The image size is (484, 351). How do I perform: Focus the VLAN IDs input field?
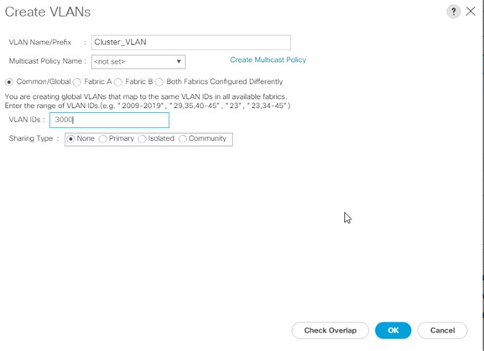click(109, 120)
